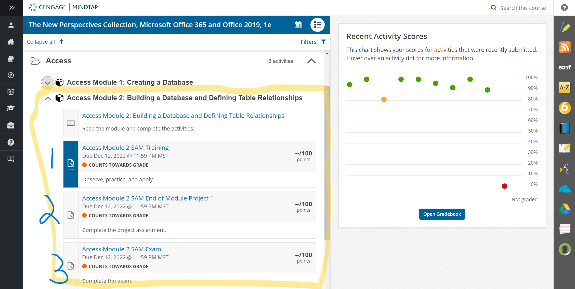Open the A-Z glossary app

565,88
